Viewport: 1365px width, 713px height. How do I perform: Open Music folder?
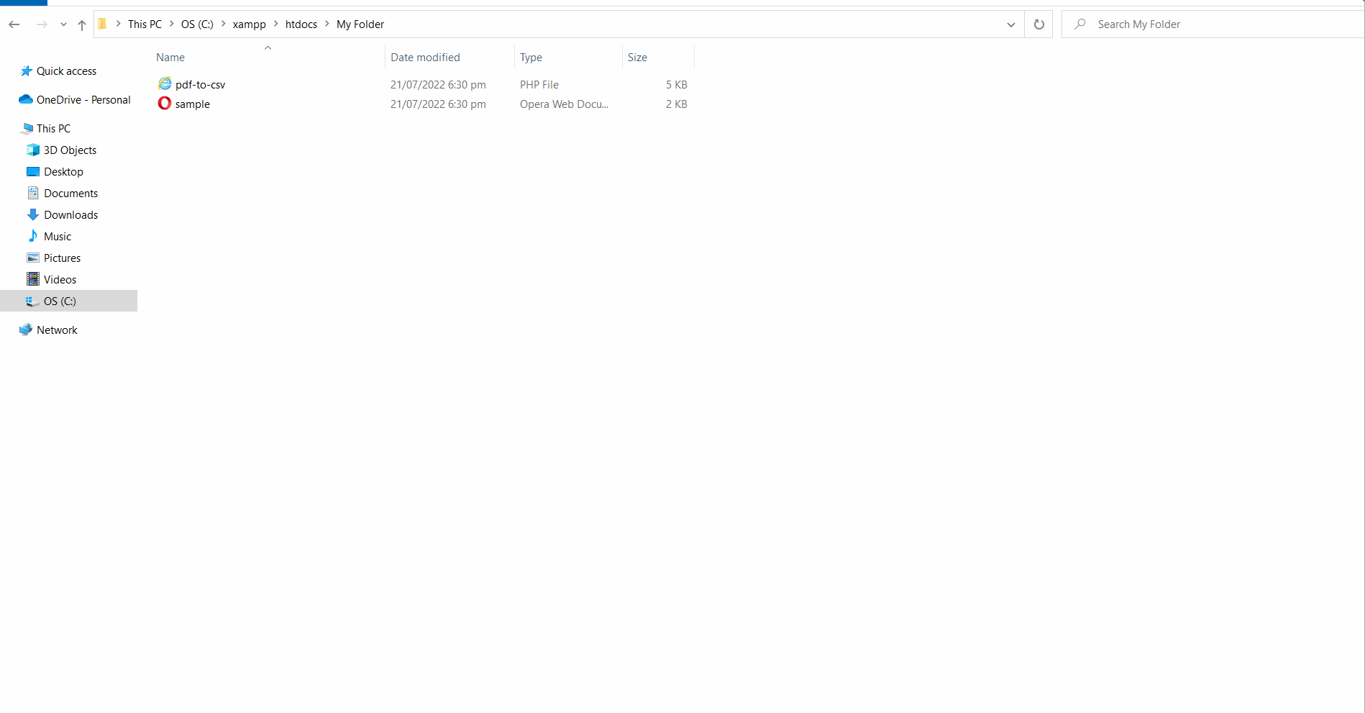[58, 237]
